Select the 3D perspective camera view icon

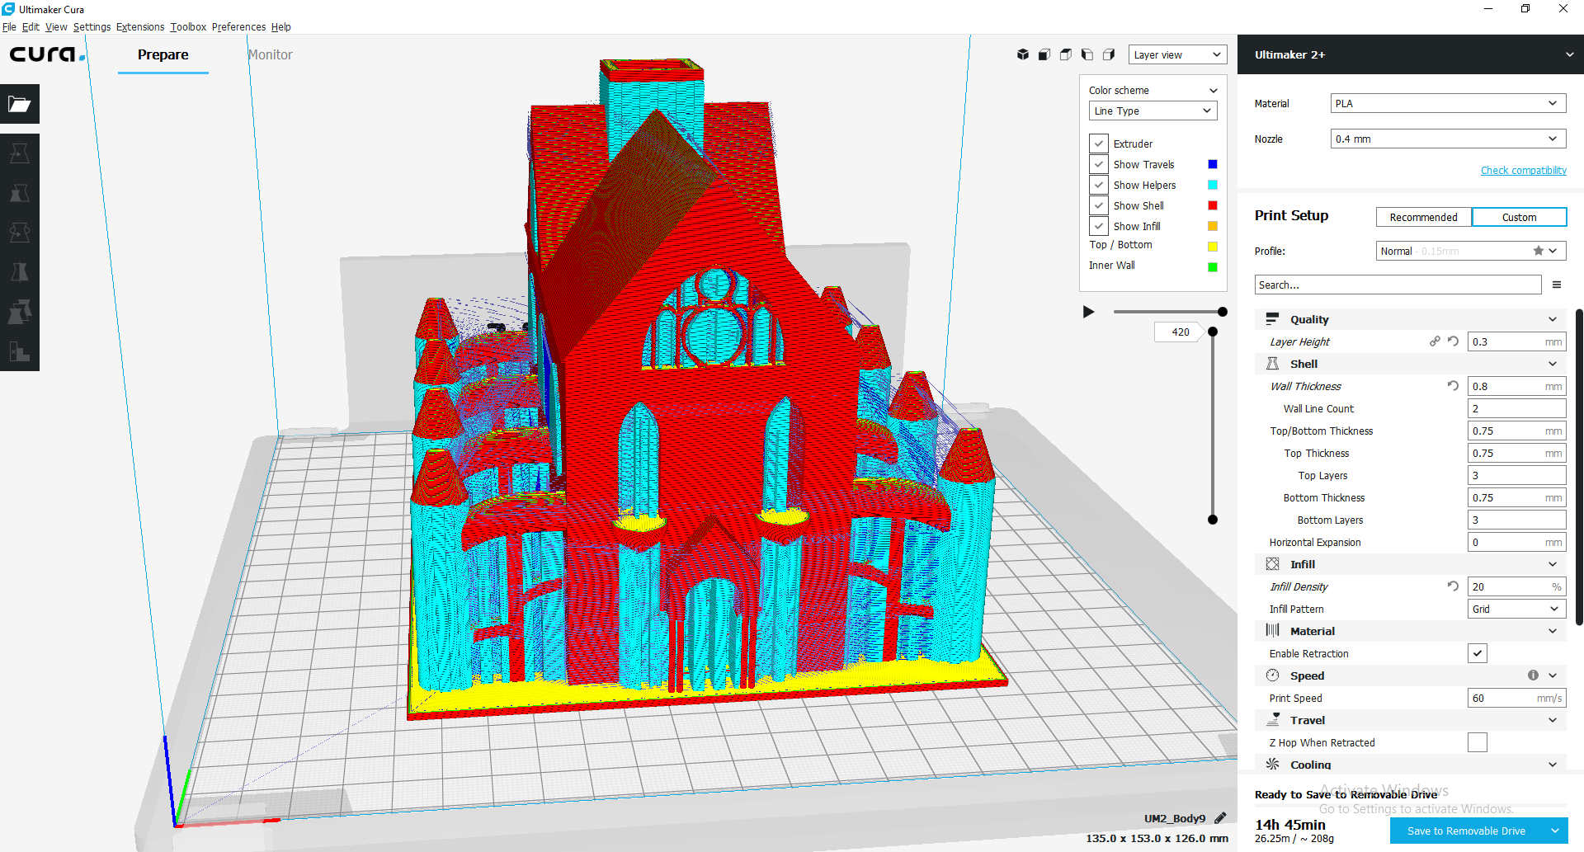point(1023,54)
